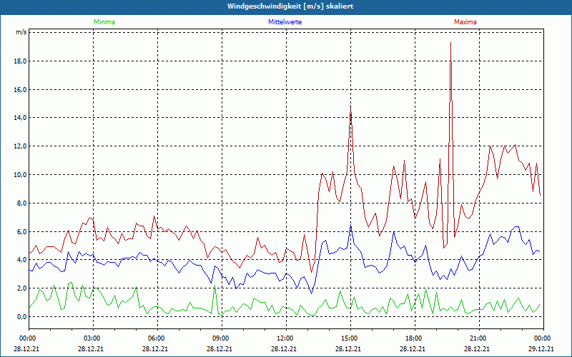Image resolution: width=572 pixels, height=357 pixels.
Task: Click the Maxima legend label
Action: click(x=465, y=22)
